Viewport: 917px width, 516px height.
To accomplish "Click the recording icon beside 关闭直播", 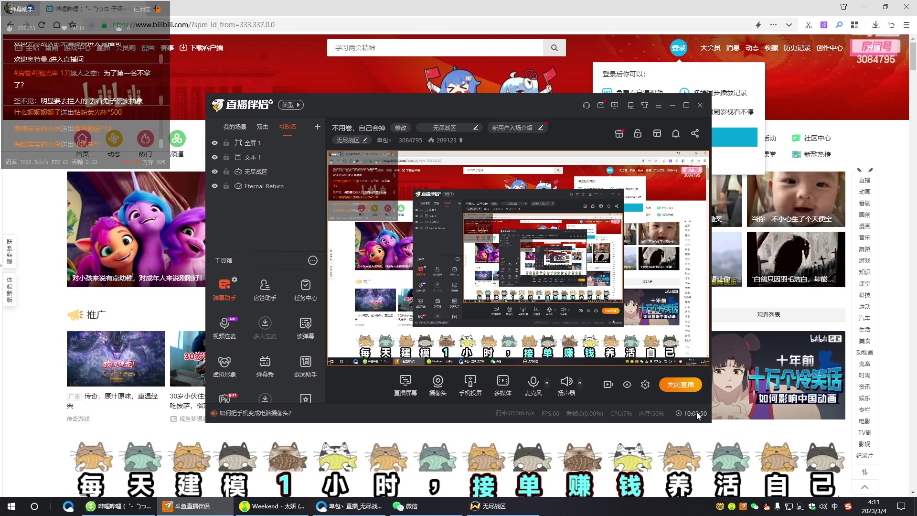I will click(608, 385).
